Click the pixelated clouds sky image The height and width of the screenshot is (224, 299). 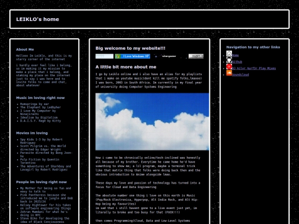pyautogui.click(x=152, y=122)
